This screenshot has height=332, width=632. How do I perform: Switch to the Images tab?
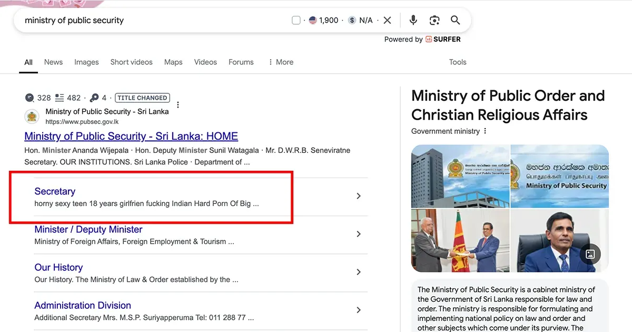[86, 62]
